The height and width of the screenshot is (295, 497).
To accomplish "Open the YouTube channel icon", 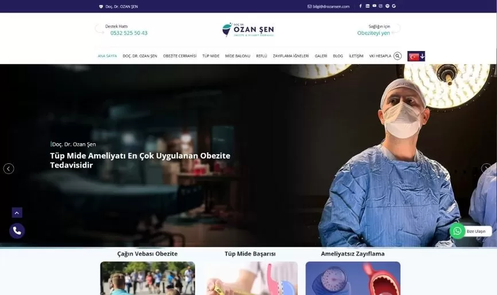I will (x=374, y=6).
